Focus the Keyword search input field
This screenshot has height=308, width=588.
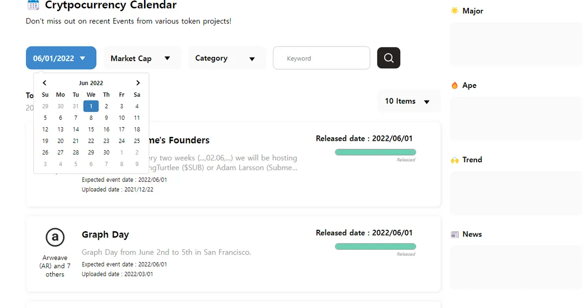[321, 58]
